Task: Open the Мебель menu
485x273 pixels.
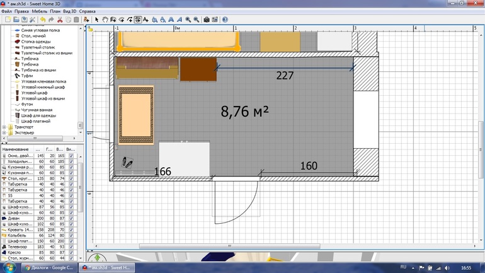Action: [38, 11]
